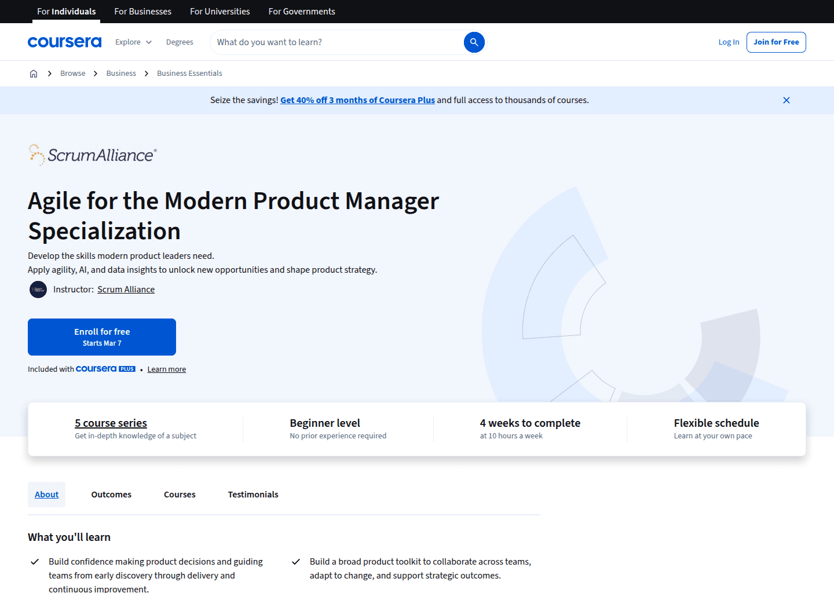Open the 40% off Coursera Plus offer link
834x593 pixels.
coord(357,100)
